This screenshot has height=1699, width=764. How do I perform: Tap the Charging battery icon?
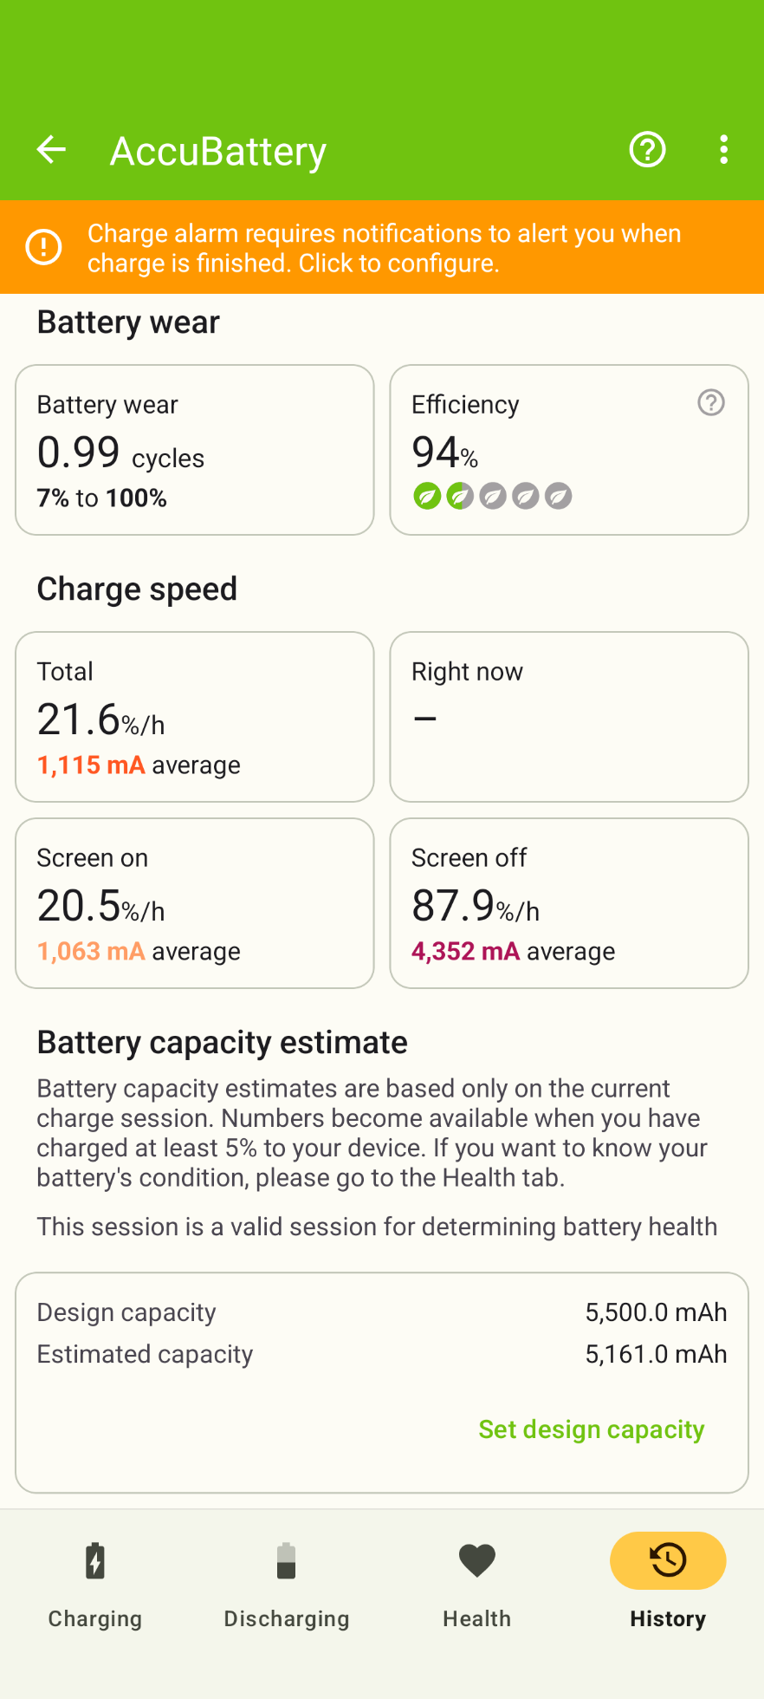95,1561
